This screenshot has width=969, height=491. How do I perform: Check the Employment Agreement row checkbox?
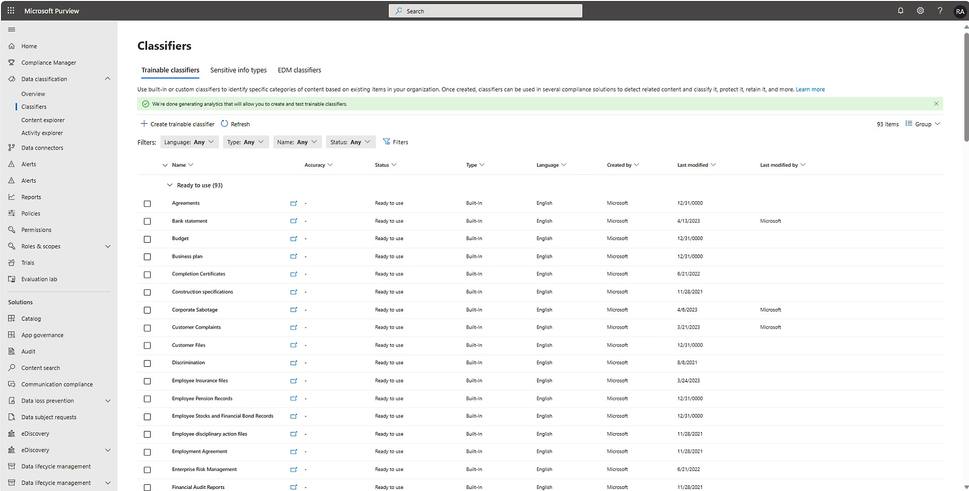(147, 452)
